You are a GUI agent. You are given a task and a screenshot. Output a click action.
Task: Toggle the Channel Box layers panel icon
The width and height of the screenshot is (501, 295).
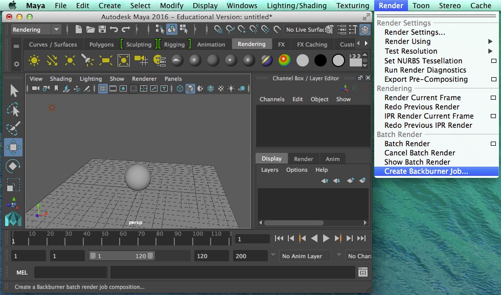coord(365,30)
